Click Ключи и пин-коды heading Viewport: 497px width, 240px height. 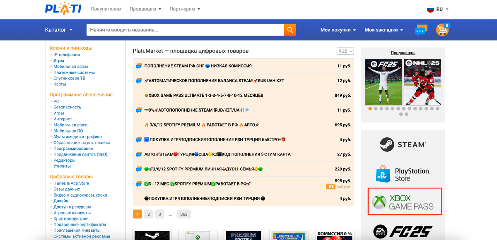click(71, 48)
